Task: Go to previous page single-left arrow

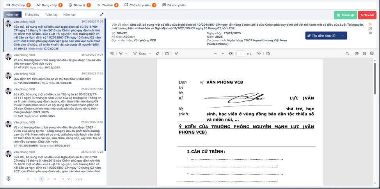Action: [35, 179]
